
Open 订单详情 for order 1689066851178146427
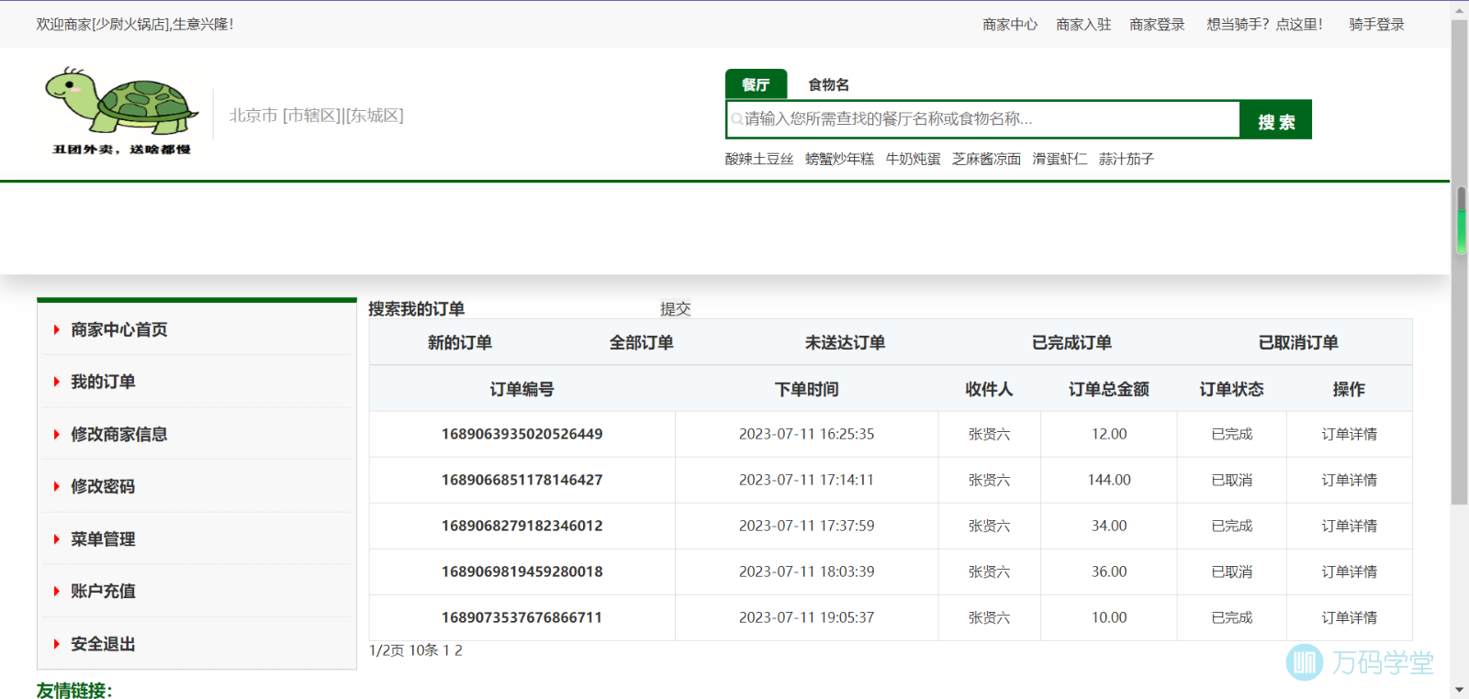[1349, 480]
